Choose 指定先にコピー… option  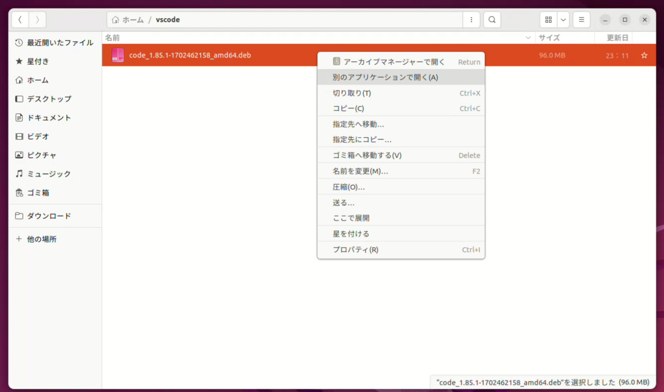(x=401, y=140)
